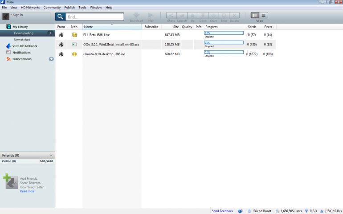Click the Subscriptions RSS icon
Screen dimensions: 343x214
click(x=8, y=59)
